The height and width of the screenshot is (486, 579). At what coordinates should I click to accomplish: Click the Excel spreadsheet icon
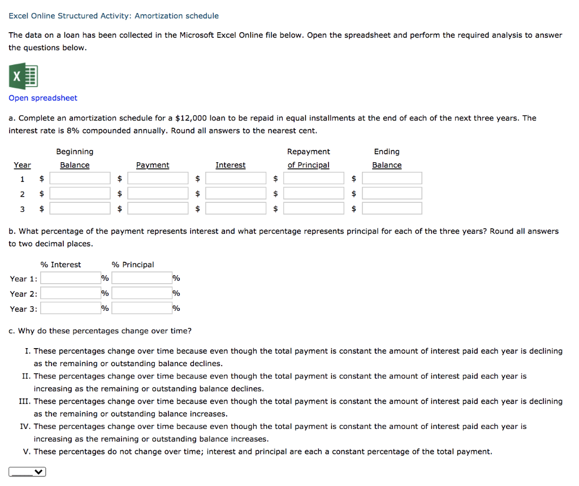[23, 76]
